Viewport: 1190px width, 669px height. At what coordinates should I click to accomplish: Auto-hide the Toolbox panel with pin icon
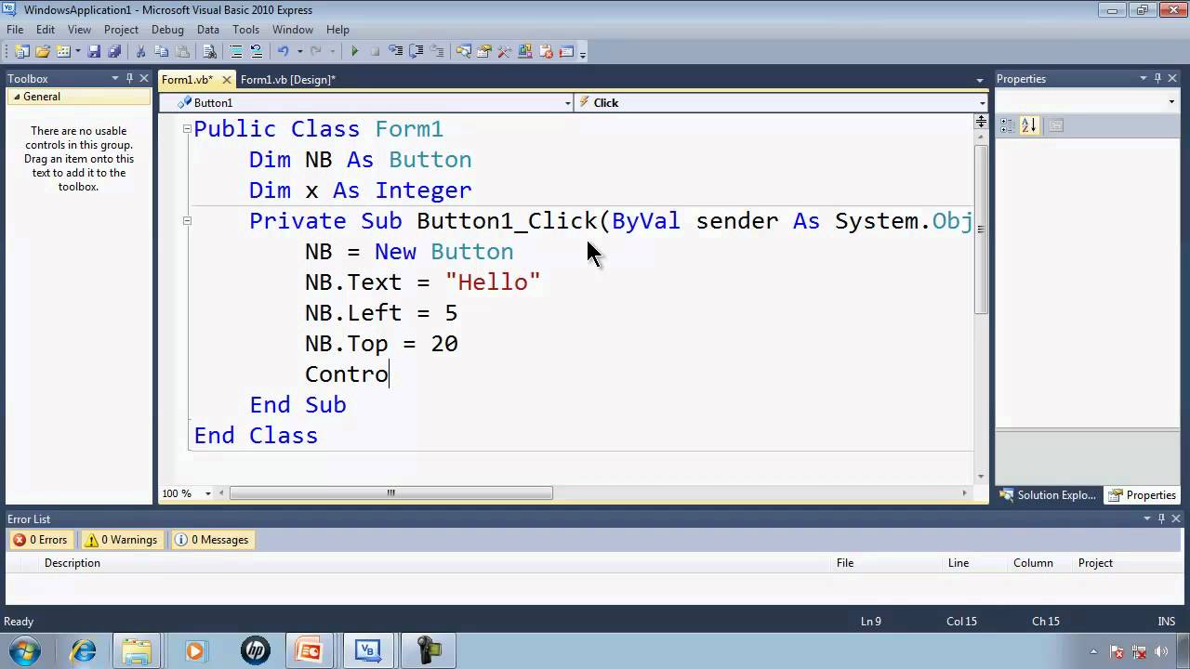pyautogui.click(x=129, y=79)
